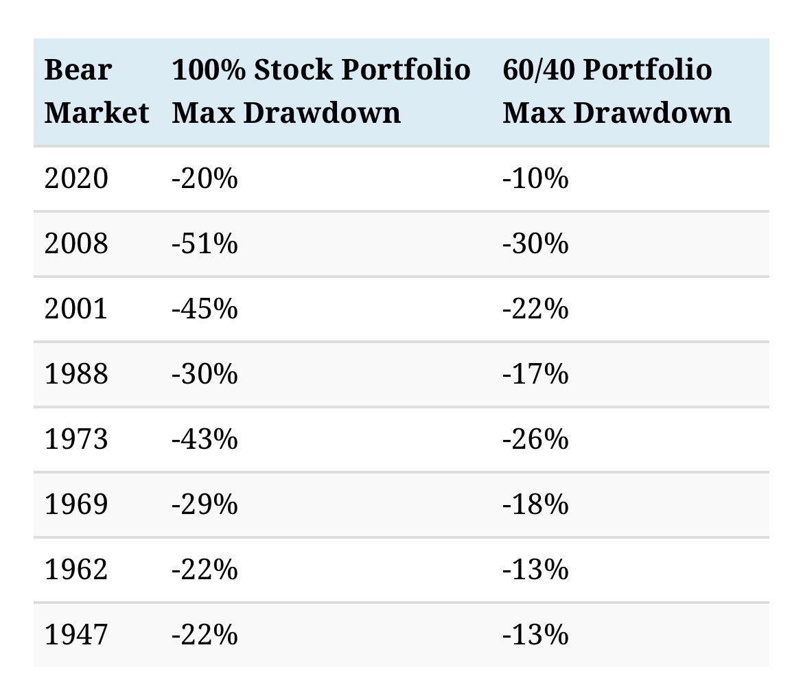Viewport: 803px width, 700px height.
Task: Click the 1947 year cell
Action: pyautogui.click(x=76, y=635)
